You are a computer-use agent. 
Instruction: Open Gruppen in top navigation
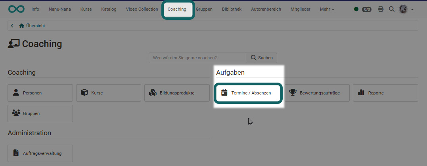[204, 9]
